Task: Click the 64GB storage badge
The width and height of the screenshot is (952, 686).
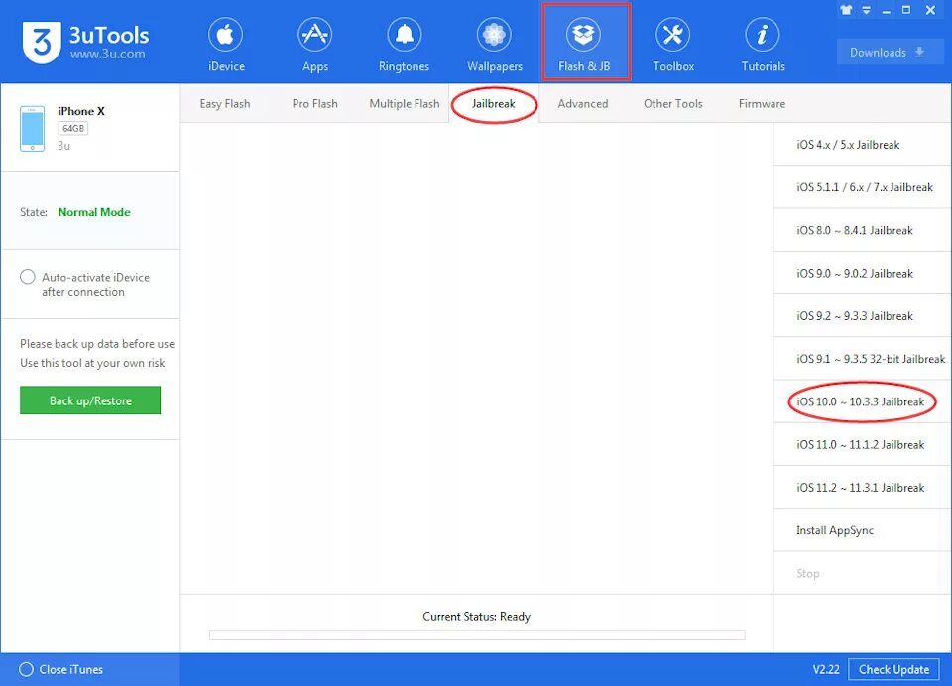Action: pos(73,129)
